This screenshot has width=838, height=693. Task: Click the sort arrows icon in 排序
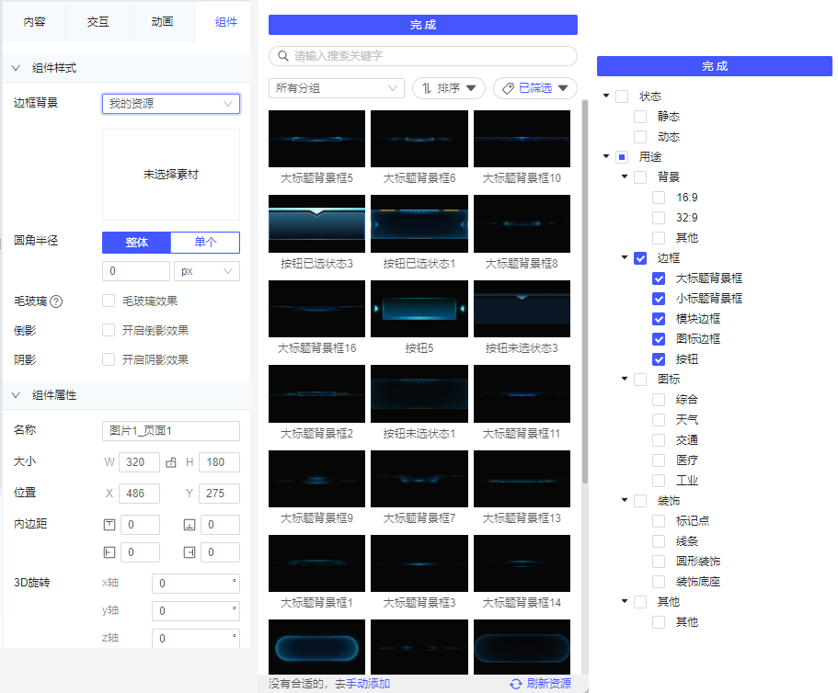coord(427,88)
